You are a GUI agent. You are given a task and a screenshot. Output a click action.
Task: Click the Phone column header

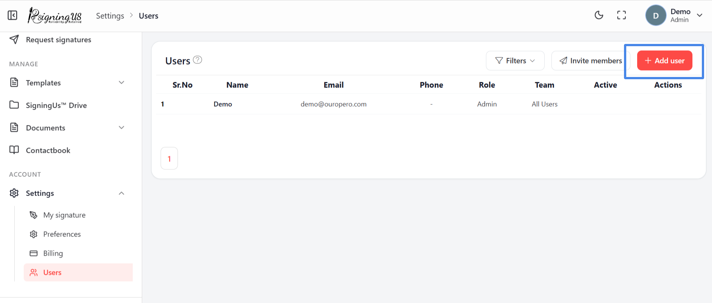tap(431, 85)
